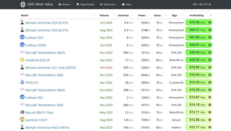Click the Jasminer logo beside X16-P

tap(22, 119)
